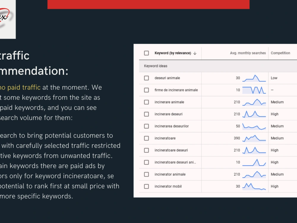
Task: Click the Medium competition for incinerator animale
Action: pyautogui.click(x=277, y=174)
